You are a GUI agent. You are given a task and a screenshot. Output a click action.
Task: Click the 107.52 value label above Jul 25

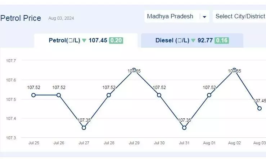coord(33,88)
